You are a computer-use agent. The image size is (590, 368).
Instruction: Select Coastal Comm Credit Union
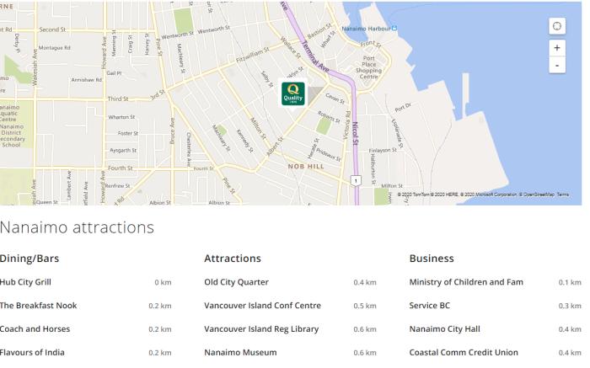click(x=464, y=353)
